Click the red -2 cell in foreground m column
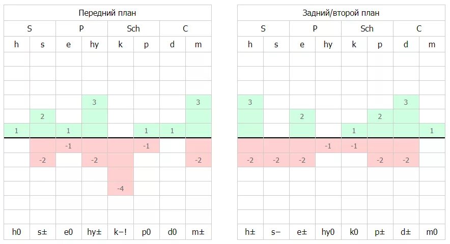 (199, 160)
